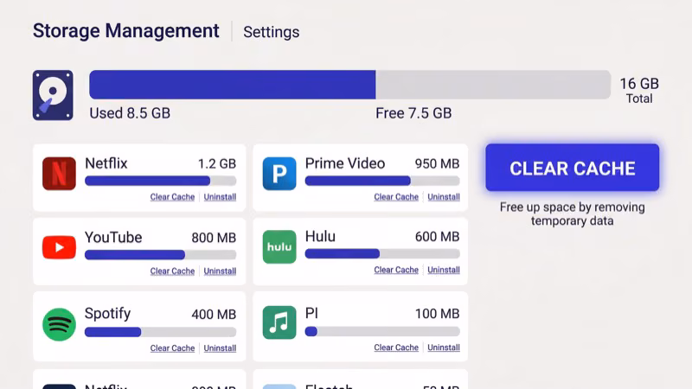This screenshot has height=389, width=692.
Task: Click the YouTube app icon
Action: [59, 247]
